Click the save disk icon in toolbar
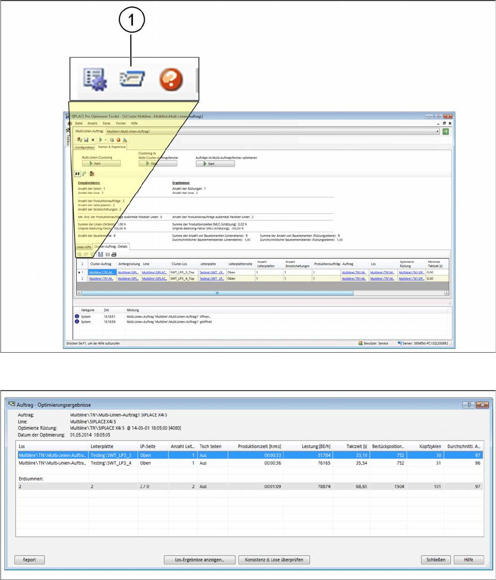 pyautogui.click(x=86, y=140)
